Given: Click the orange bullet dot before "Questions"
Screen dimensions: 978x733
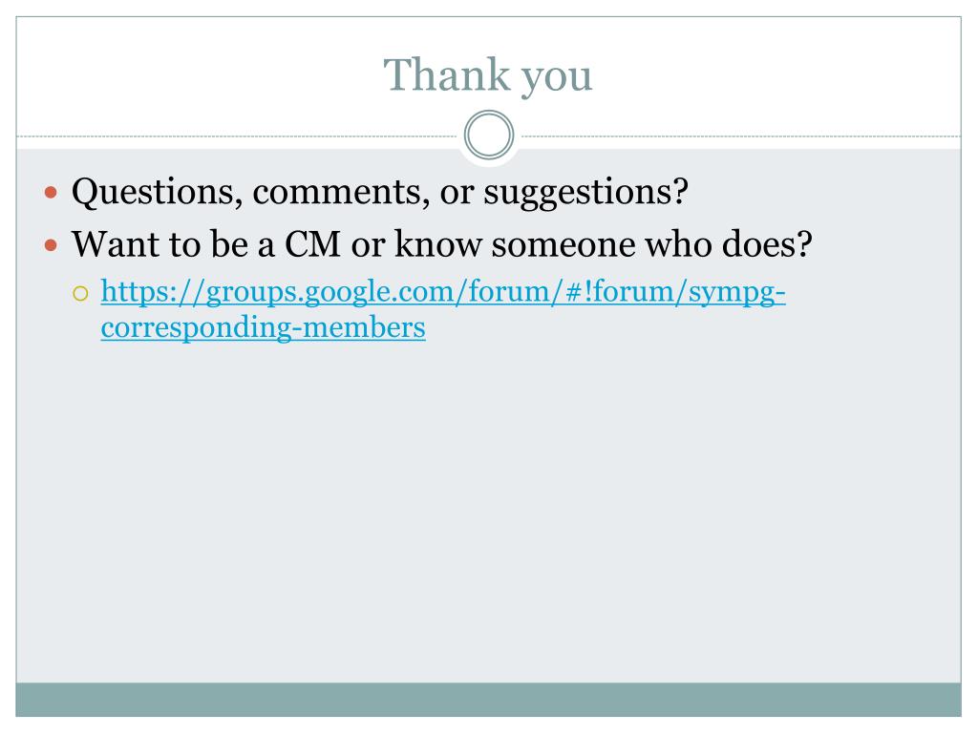Looking at the screenshot, I should pos(52,192).
